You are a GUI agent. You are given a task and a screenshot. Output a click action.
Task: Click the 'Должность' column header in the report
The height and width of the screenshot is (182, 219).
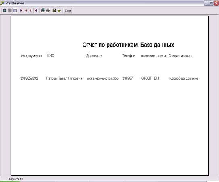point(94,56)
